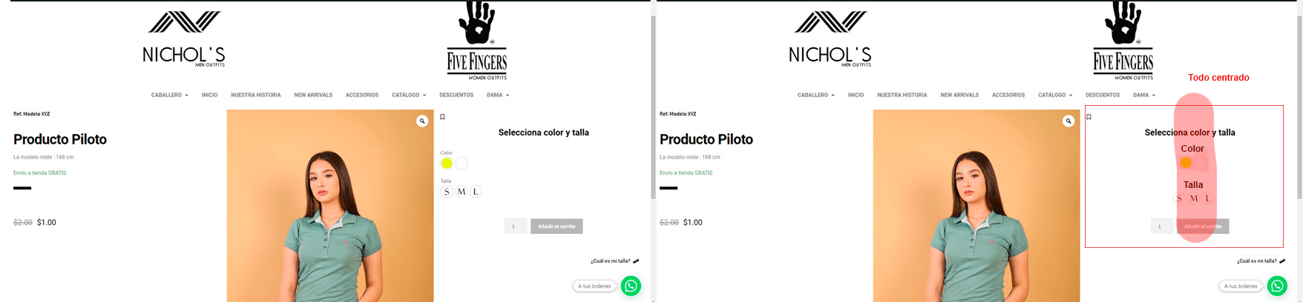
Task: Open NEW ARRIVALS in left navigation menu
Action: click(313, 95)
